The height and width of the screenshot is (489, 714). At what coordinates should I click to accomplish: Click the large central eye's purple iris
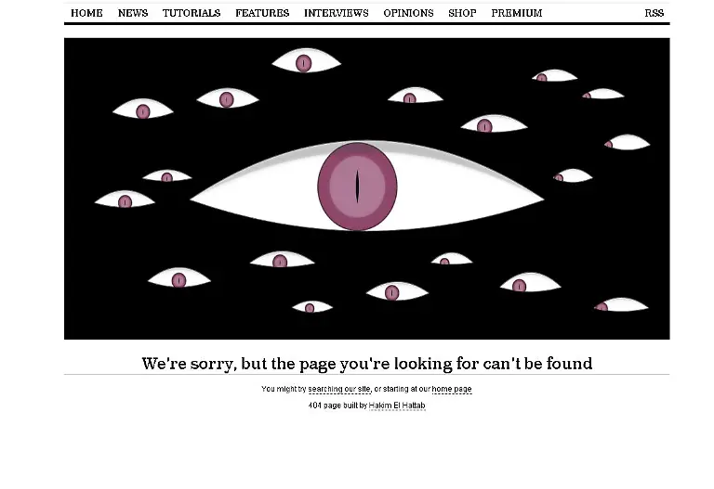357,187
